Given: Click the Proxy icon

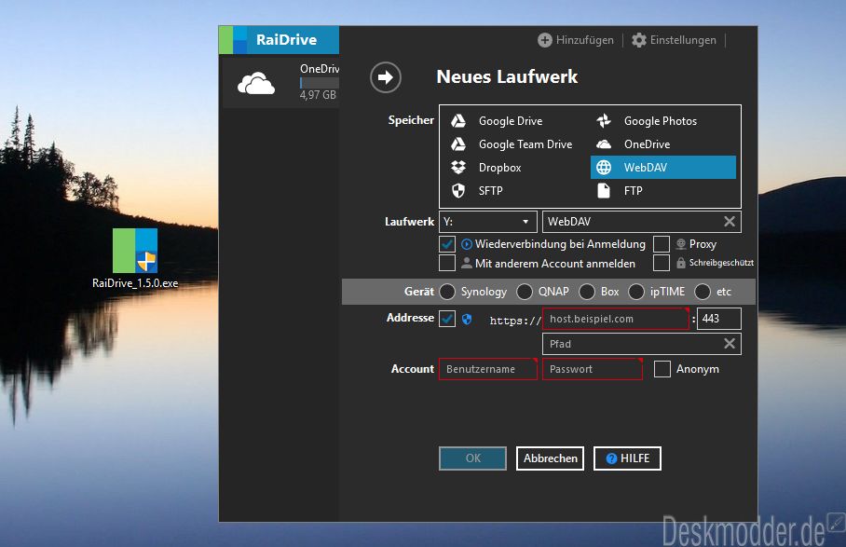Looking at the screenshot, I should (x=681, y=244).
